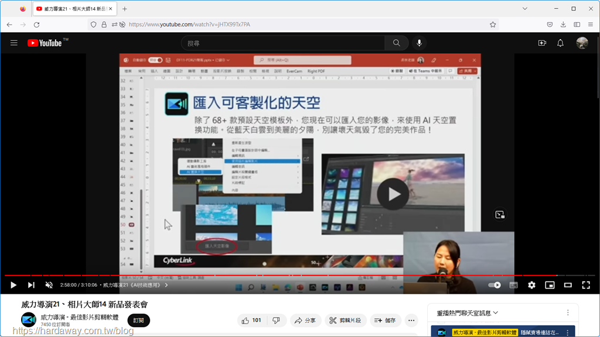
Task: Open YouTube notifications bell
Action: [x=560, y=43]
